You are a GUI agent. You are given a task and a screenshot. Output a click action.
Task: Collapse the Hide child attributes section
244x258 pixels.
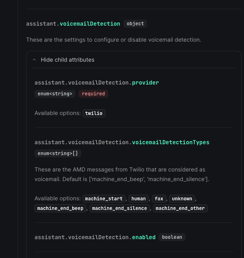pyautogui.click(x=67, y=60)
